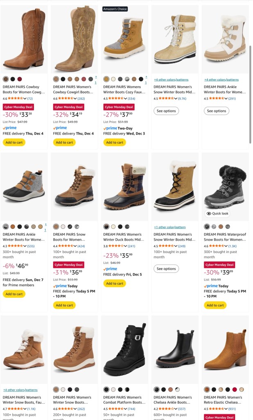Open the (334) reviews link for Cozy Faux boots
The image size is (253, 420).
coord(131,99)
